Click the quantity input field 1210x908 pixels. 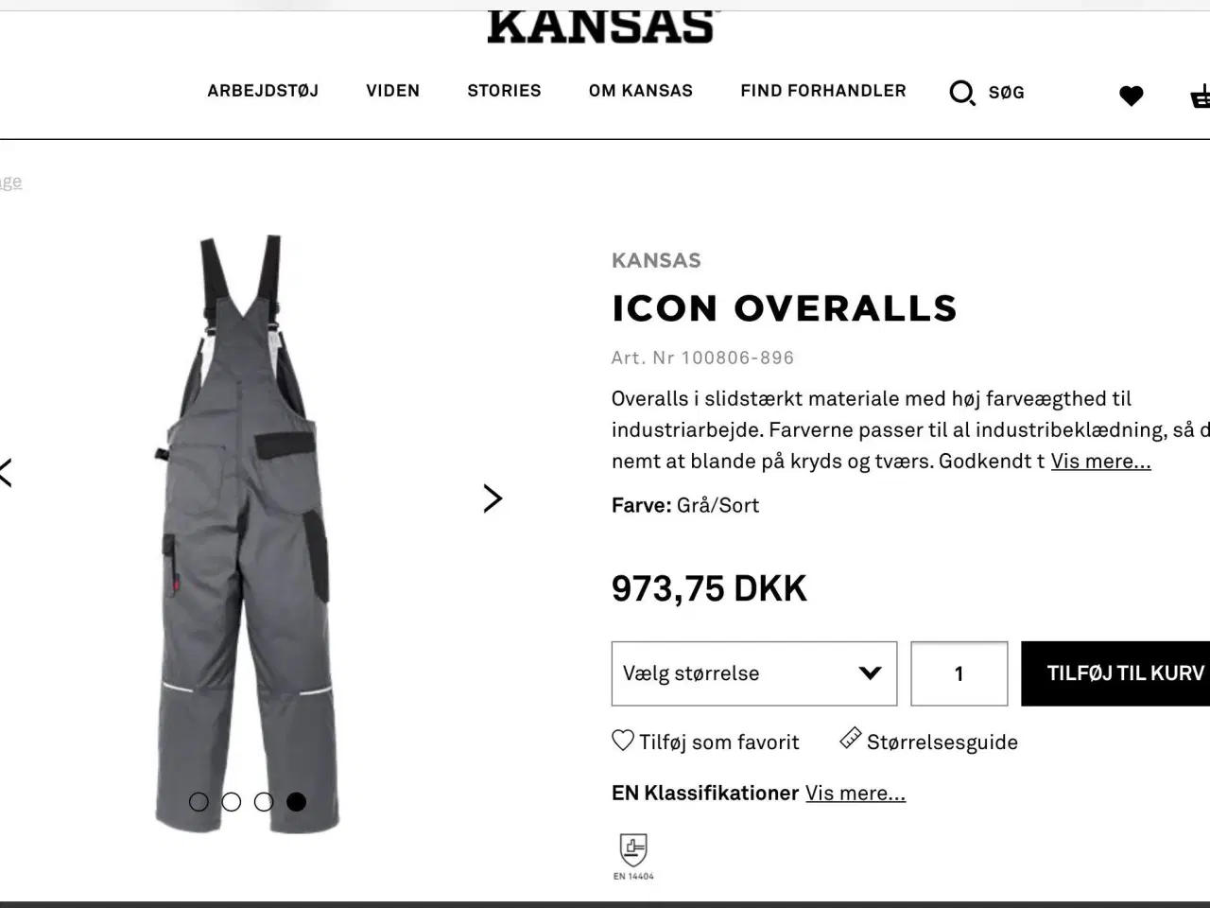[x=959, y=673]
